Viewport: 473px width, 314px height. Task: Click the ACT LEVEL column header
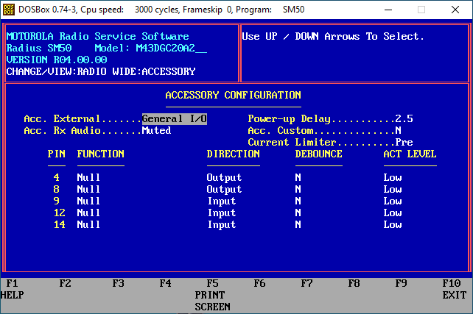click(x=410, y=154)
